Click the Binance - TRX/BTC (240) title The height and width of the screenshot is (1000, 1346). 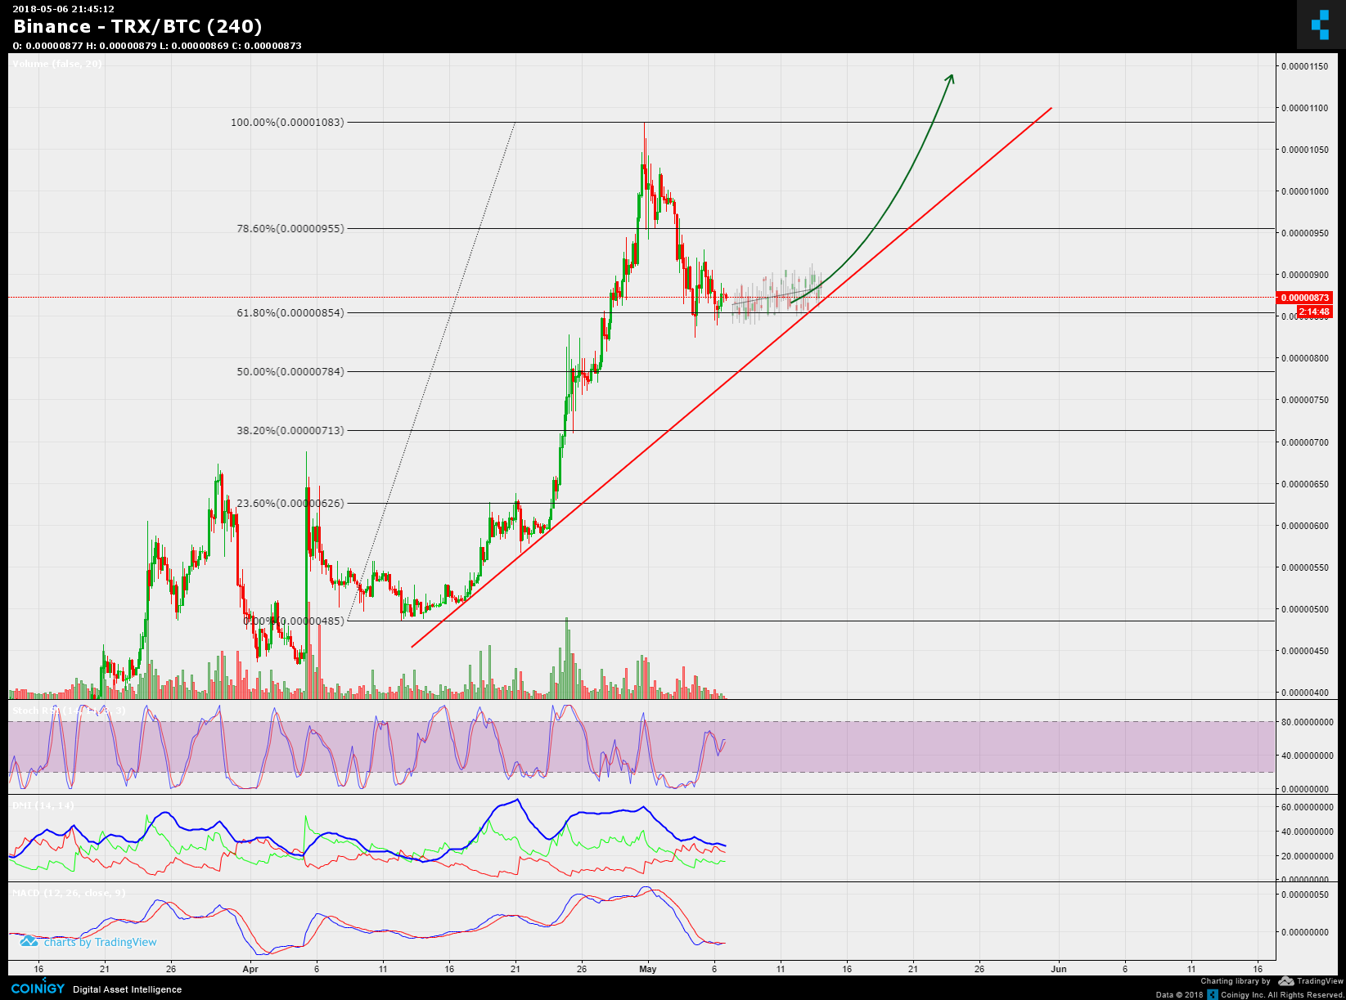click(x=137, y=26)
